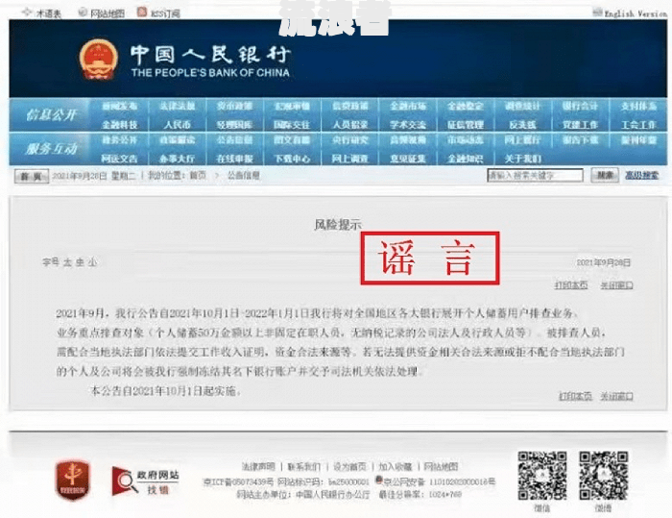The width and height of the screenshot is (672, 518).
Task: Open the 政府网站找错 magnifier icon
Action: click(x=124, y=481)
